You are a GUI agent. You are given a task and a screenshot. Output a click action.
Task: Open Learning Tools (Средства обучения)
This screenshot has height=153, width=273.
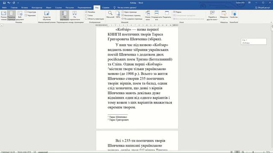(46, 15)
